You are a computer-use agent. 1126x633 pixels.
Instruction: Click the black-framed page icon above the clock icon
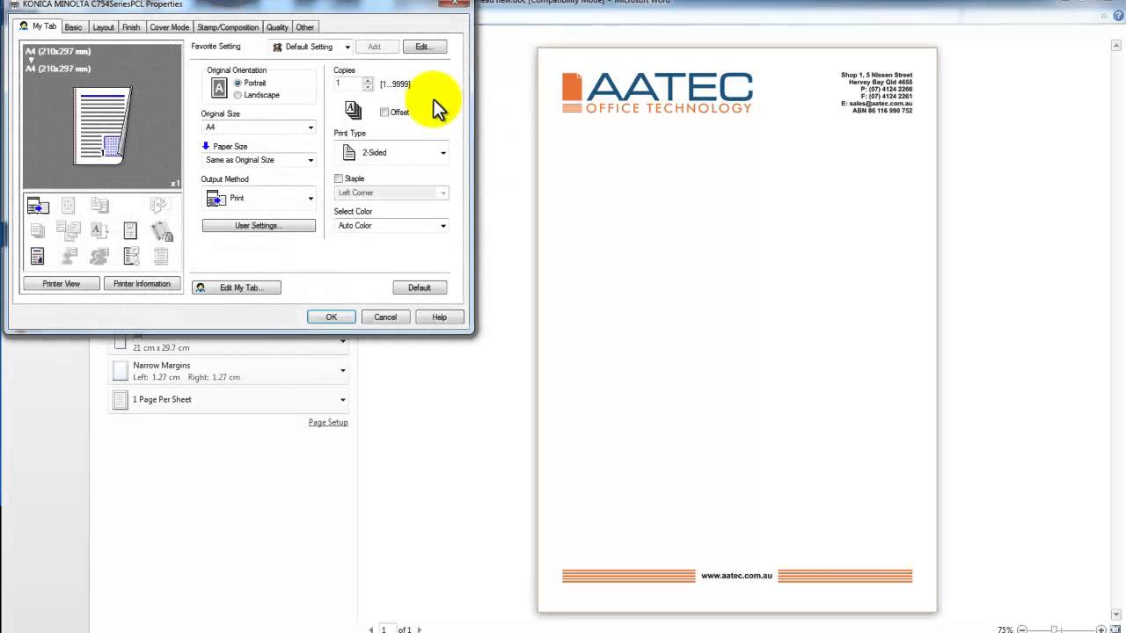pyautogui.click(x=130, y=231)
